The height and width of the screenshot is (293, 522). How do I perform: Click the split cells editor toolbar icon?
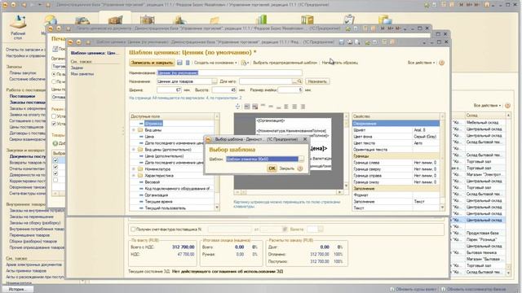coord(254,107)
